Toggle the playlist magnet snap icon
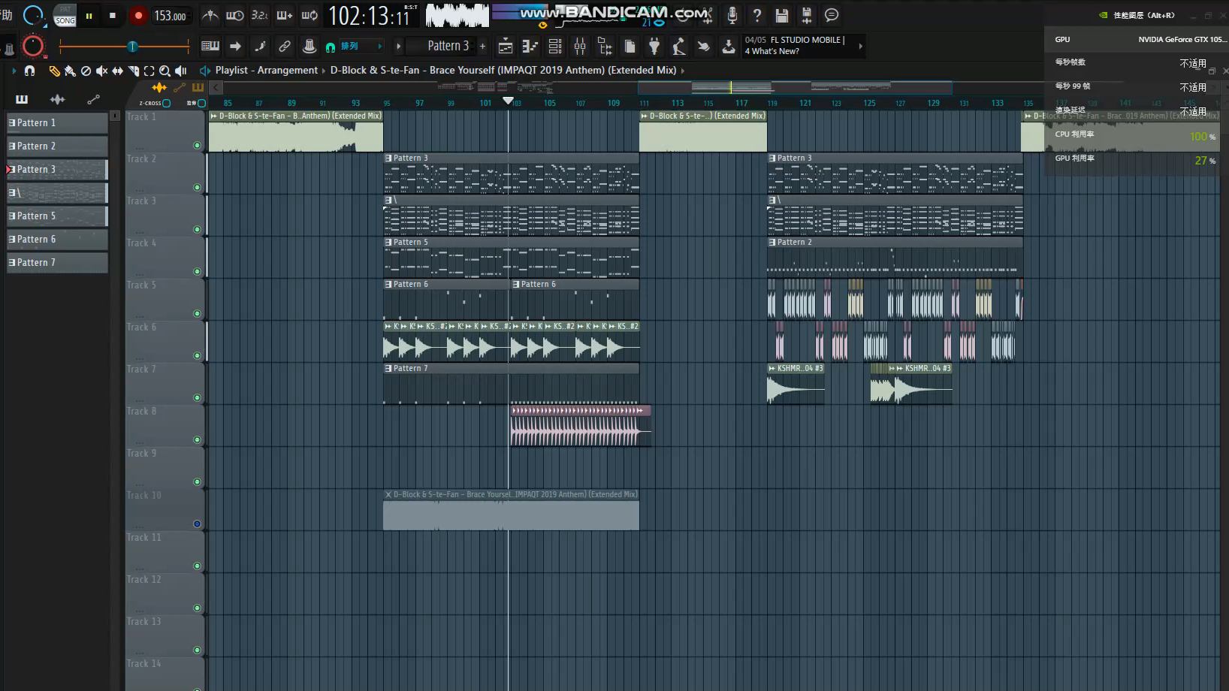The width and height of the screenshot is (1229, 691). pos(30,71)
